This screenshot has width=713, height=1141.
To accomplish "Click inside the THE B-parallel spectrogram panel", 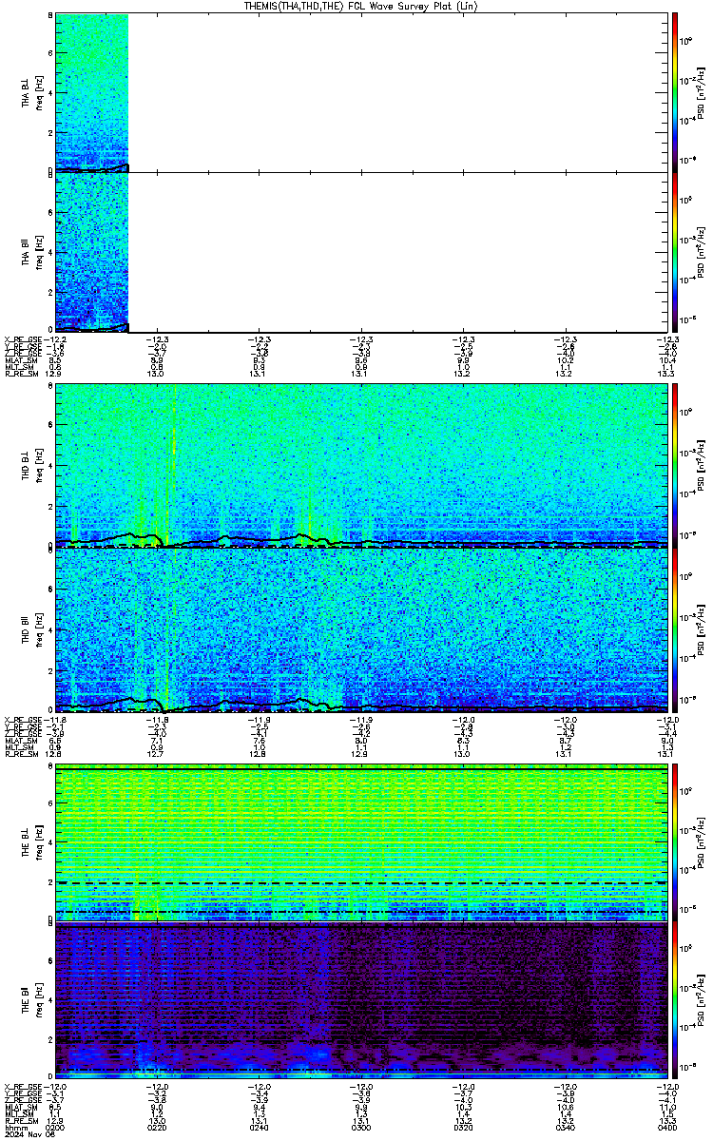I will click(361, 1002).
